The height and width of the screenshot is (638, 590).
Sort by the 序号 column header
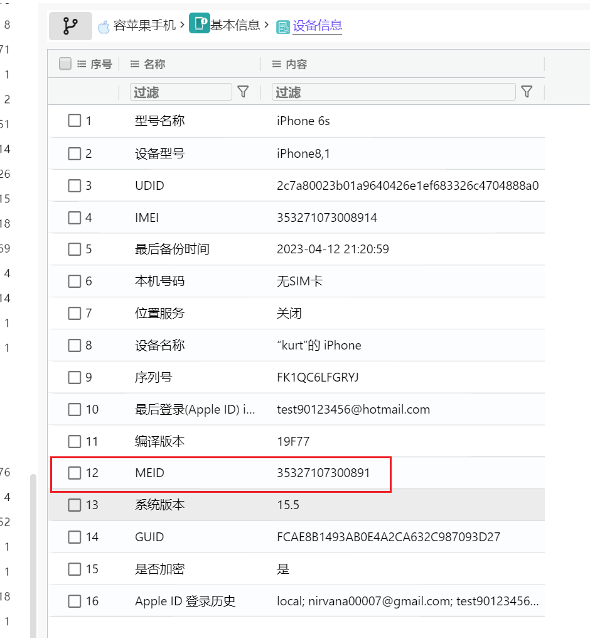[101, 64]
